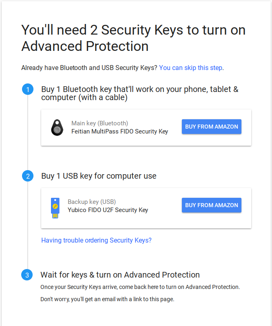
Task: Select the Main key (Bluetooth) label
Action: pyautogui.click(x=100, y=123)
